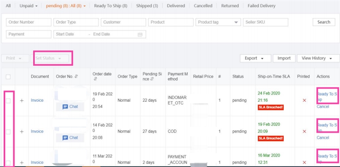Click Cancel for the 22 days order
This screenshot has height=167, width=340.
[x=323, y=107]
